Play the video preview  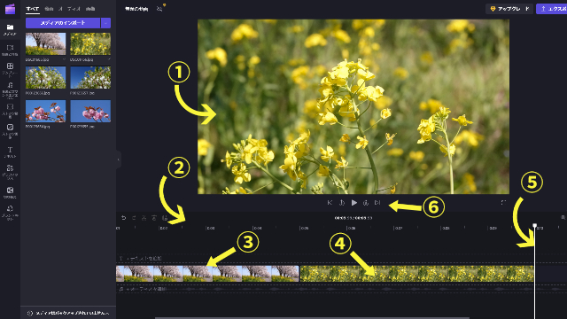pyautogui.click(x=354, y=203)
